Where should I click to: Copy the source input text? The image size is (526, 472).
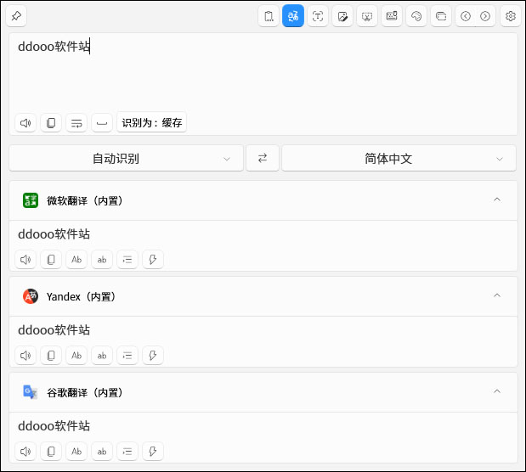tap(51, 123)
